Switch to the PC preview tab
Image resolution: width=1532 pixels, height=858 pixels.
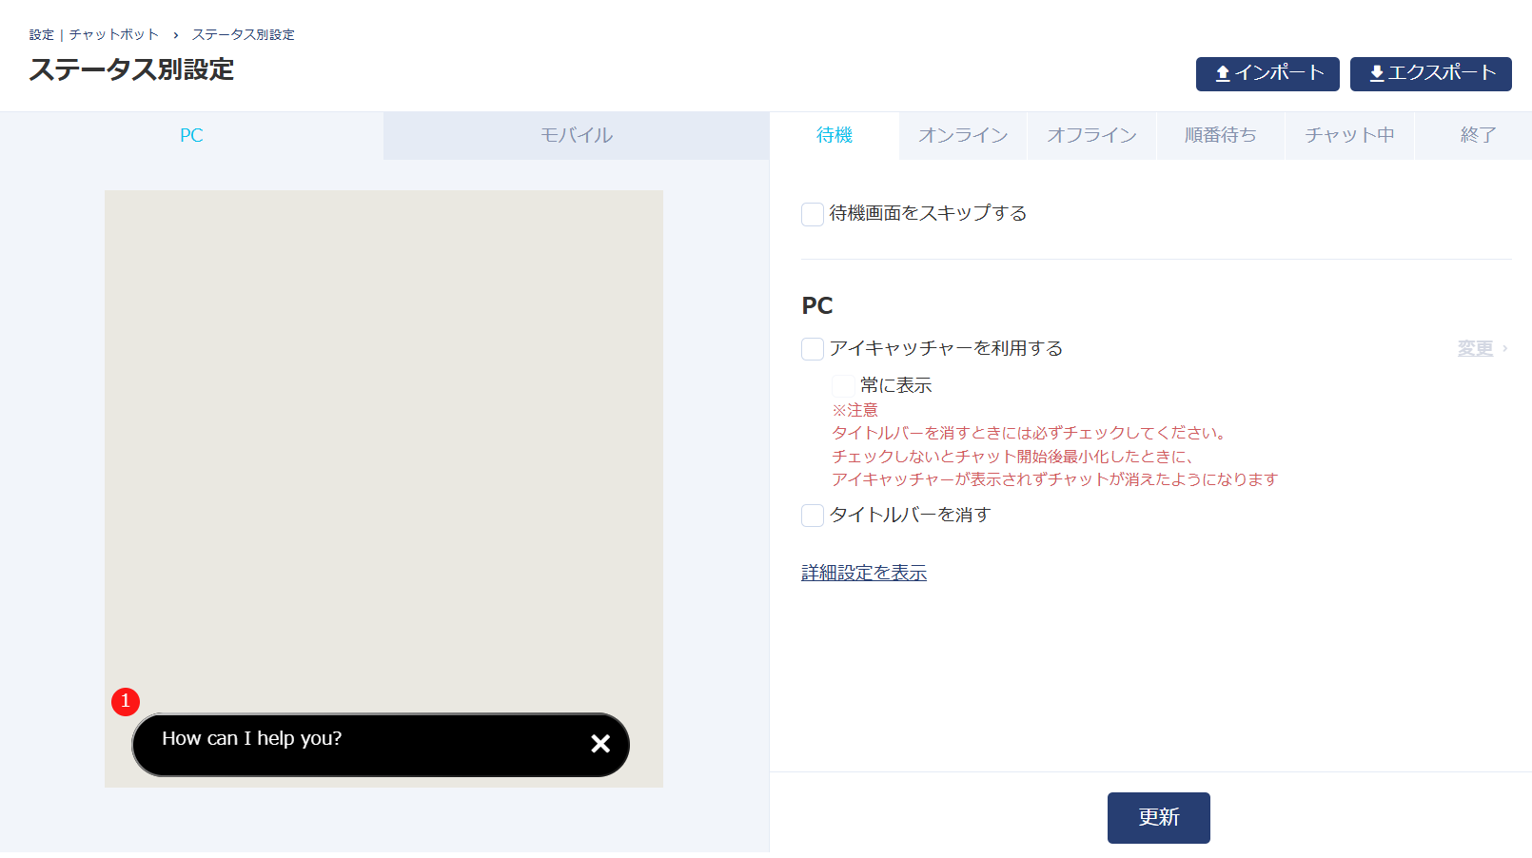click(x=191, y=135)
